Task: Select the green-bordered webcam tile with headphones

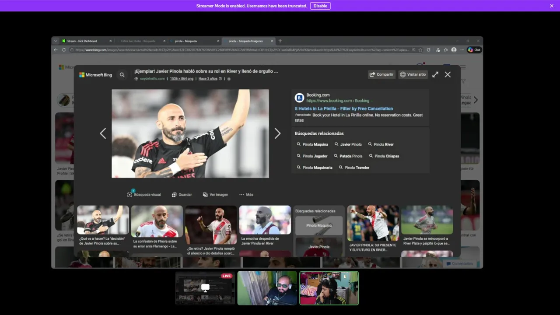Action: pyautogui.click(x=329, y=288)
